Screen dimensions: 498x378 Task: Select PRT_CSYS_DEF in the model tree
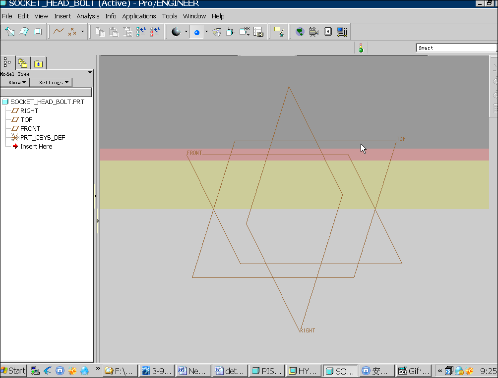point(43,137)
